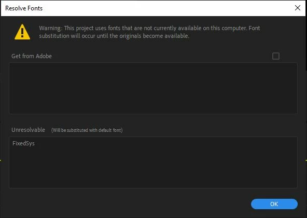
Task: Click the word 'Warning:' in the message
Action: point(51,28)
